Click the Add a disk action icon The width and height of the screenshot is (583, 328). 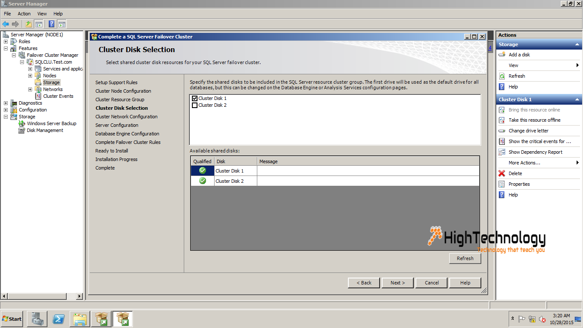[x=502, y=55]
